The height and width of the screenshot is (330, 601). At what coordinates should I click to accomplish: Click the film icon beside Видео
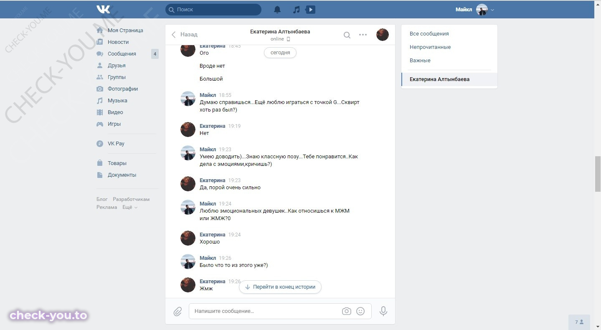pyautogui.click(x=100, y=112)
